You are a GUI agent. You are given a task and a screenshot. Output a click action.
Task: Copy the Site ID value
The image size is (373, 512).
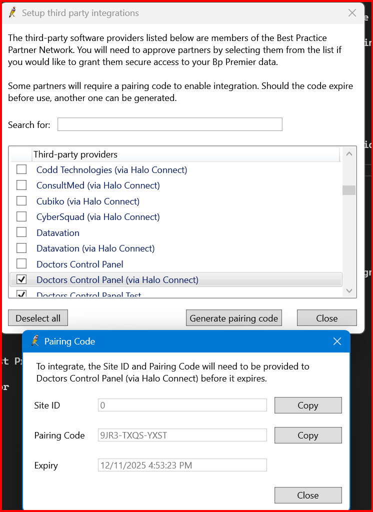pos(308,405)
